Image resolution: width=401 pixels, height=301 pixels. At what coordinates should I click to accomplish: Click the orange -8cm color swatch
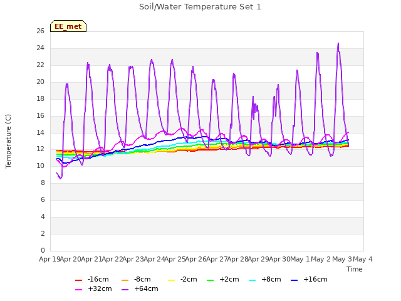click(125, 280)
